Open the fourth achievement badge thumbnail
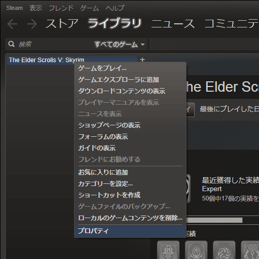This screenshot has height=259, width=259. [250, 250]
